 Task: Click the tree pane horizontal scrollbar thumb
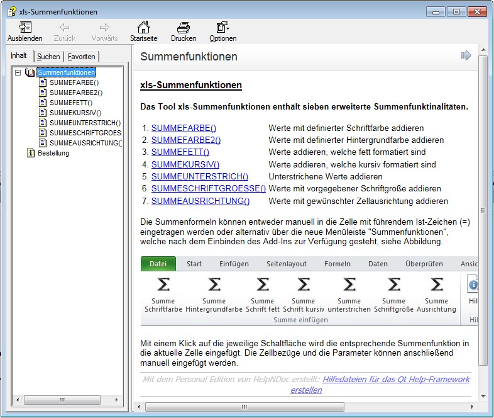click(x=62, y=400)
